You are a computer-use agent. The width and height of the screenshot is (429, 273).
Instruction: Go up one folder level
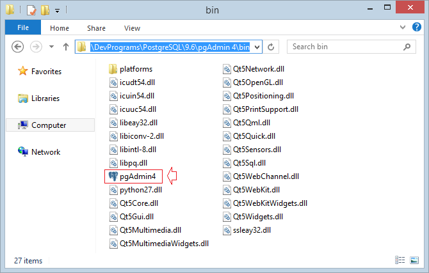click(x=66, y=47)
